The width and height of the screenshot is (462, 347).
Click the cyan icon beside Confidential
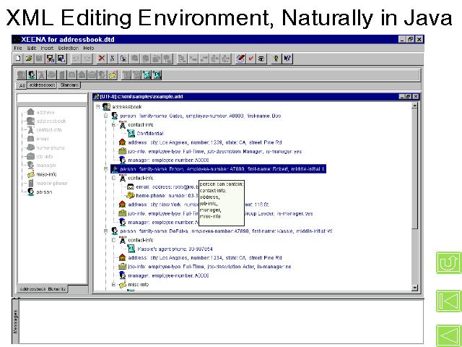point(131,133)
